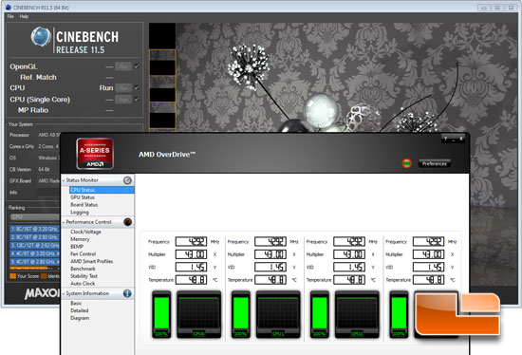
Task: Click the Status Monitor gauge icon
Action: (x=127, y=180)
